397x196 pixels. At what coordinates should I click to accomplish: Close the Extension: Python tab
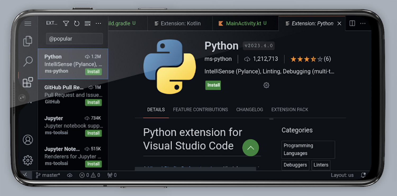click(x=339, y=24)
